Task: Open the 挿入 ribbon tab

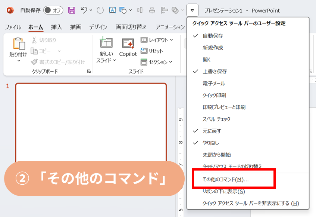Action: point(56,27)
